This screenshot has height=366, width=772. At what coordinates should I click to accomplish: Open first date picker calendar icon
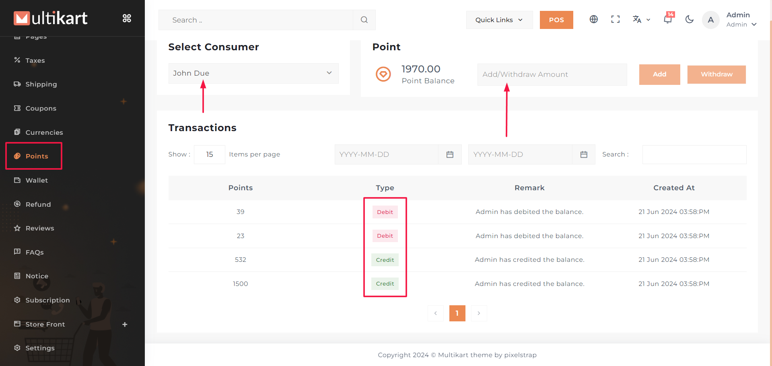tap(450, 154)
